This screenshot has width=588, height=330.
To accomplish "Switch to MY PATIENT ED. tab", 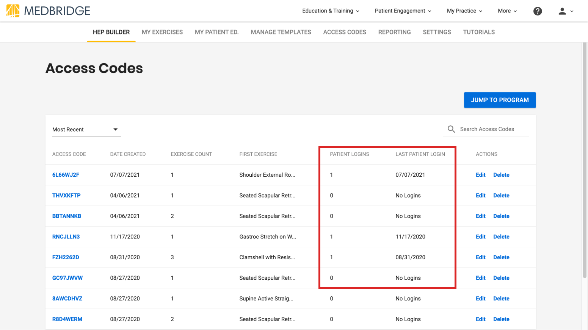I will [217, 32].
